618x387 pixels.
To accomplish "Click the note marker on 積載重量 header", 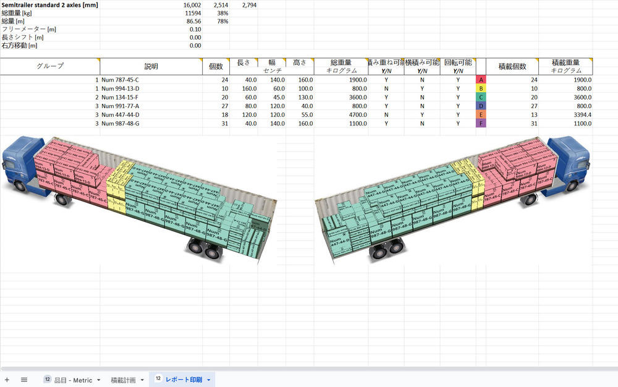I will pyautogui.click(x=590, y=59).
